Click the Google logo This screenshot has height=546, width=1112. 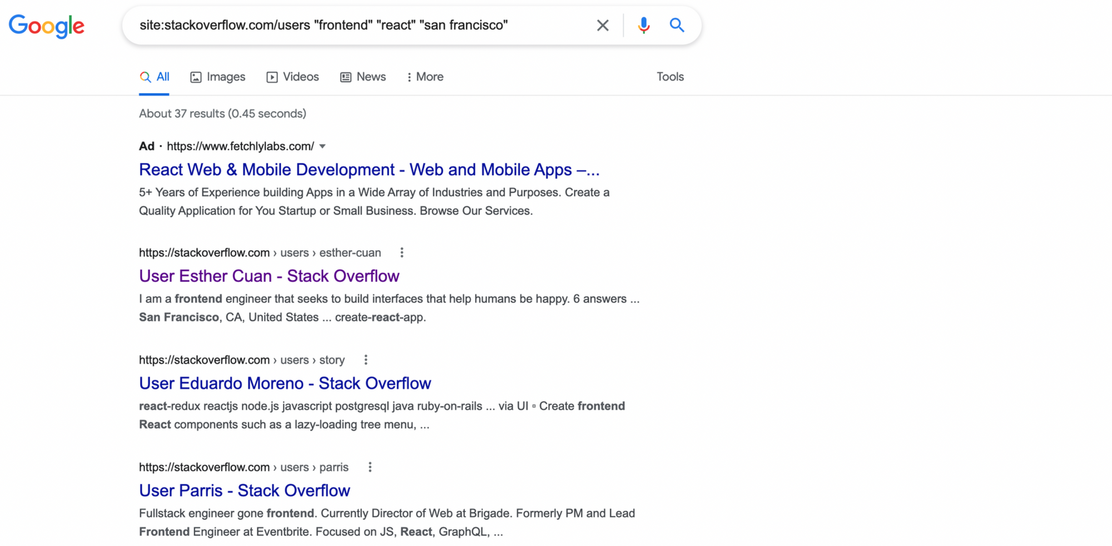pyautogui.click(x=47, y=26)
